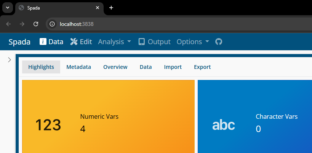The image size is (312, 153).
Task: Open the Analysis dropdown menu
Action: pyautogui.click(x=114, y=42)
